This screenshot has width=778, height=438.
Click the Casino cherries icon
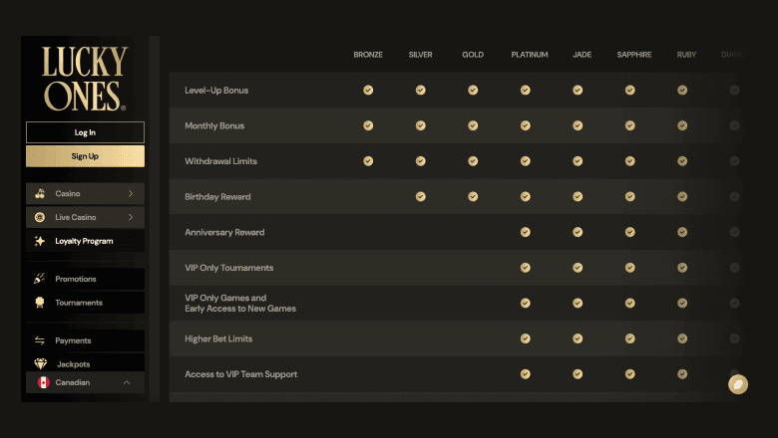40,194
